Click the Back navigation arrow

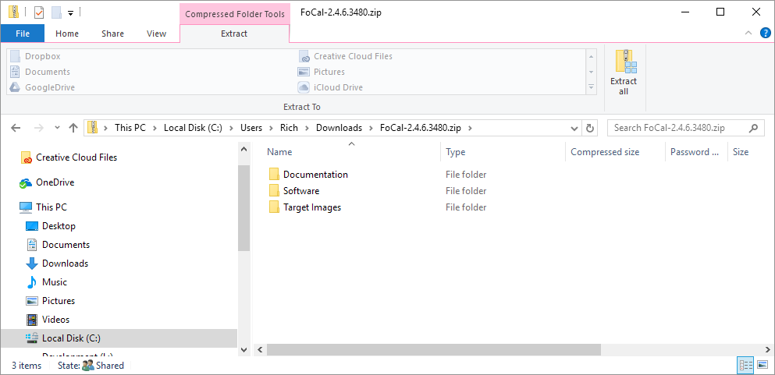(x=16, y=128)
